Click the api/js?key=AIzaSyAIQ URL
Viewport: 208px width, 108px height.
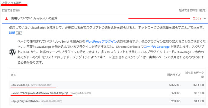pyautogui.click(x=25, y=101)
